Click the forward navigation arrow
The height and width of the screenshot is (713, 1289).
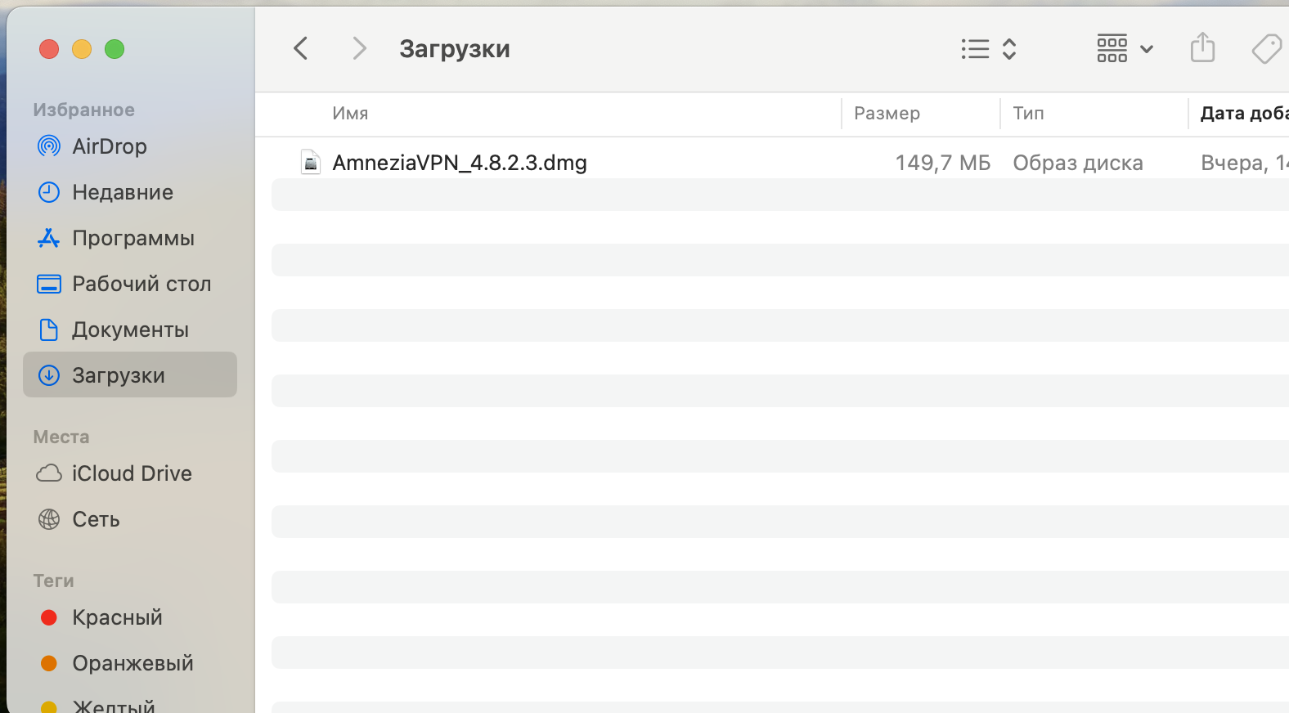[x=358, y=49]
